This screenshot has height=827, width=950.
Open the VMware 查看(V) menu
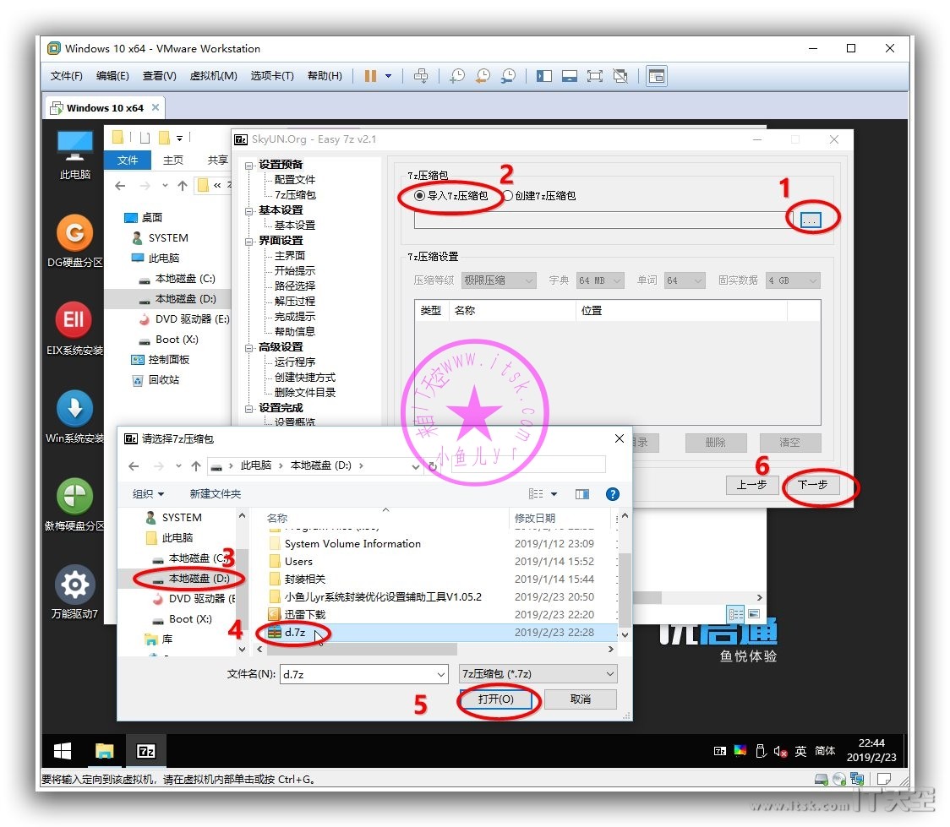(160, 76)
